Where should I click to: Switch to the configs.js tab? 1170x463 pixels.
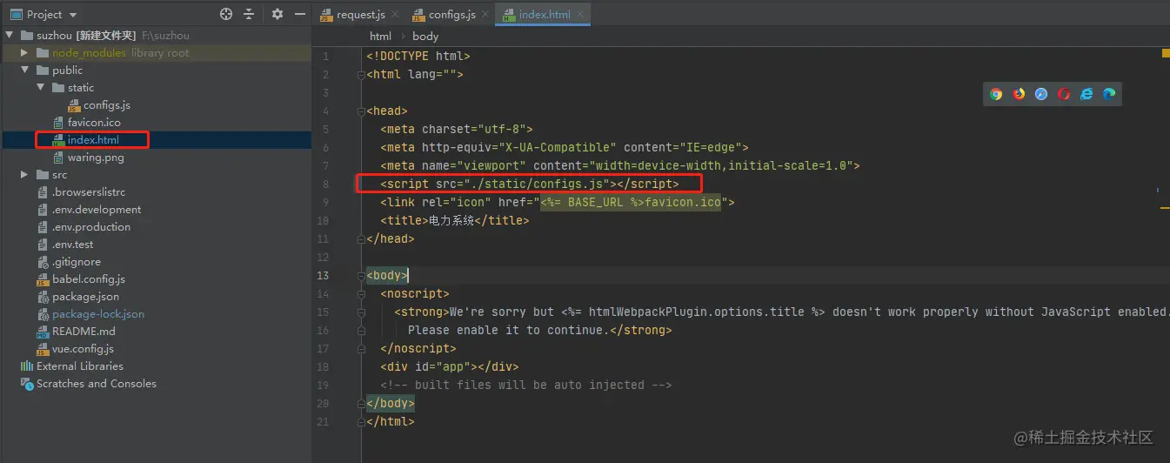(451, 15)
